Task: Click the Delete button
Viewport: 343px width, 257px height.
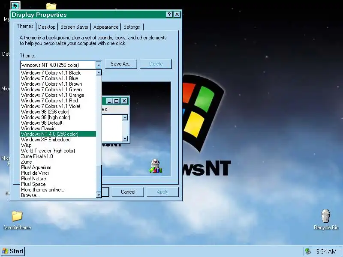Action: (156, 64)
